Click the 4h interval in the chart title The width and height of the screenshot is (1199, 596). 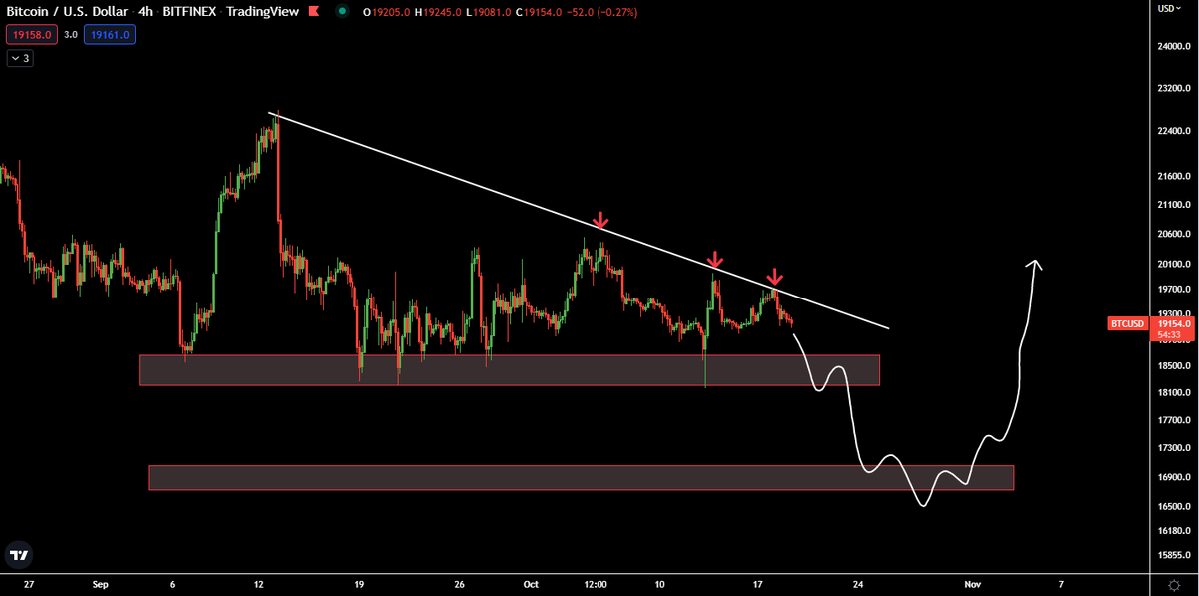pyautogui.click(x=144, y=12)
